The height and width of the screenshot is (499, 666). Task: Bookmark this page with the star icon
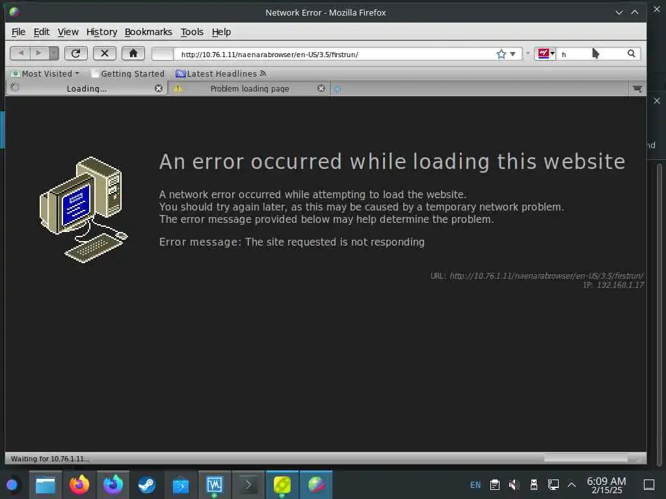point(501,54)
